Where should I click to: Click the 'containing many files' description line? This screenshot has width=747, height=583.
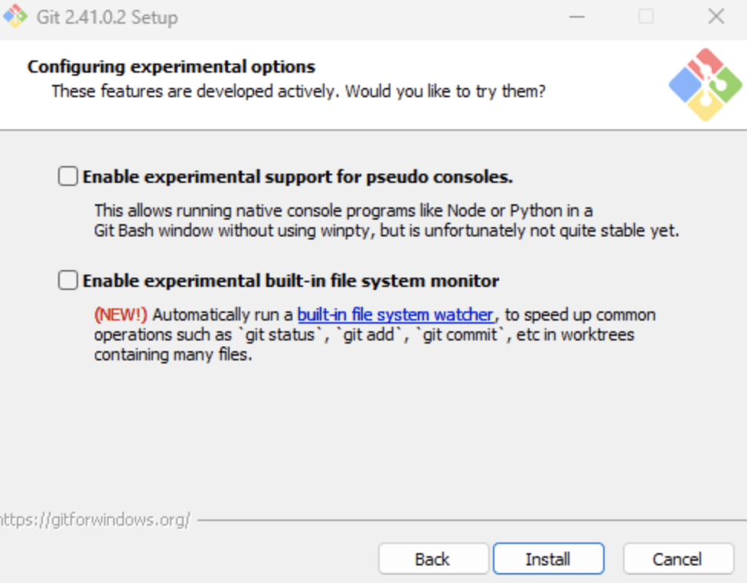[173, 355]
